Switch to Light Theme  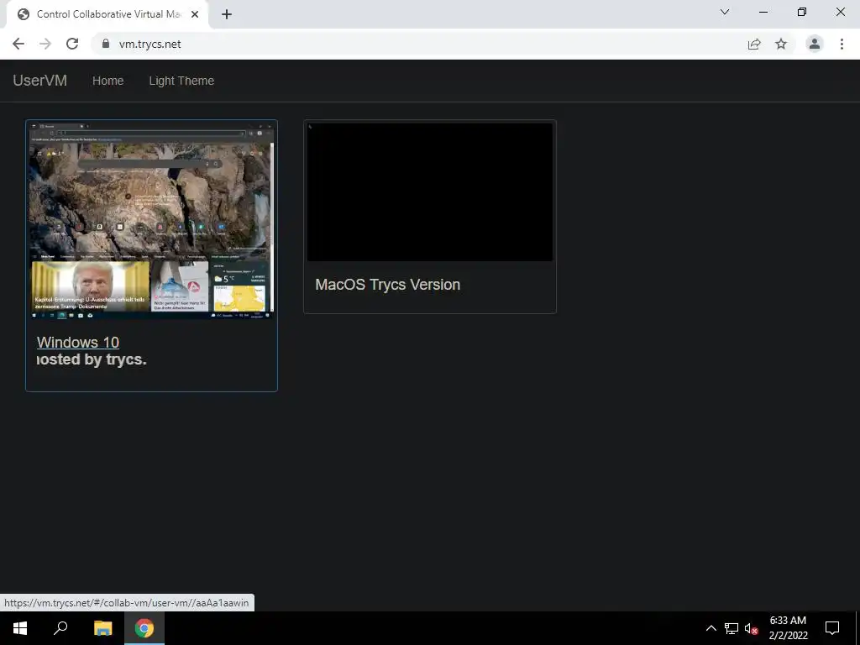click(181, 81)
